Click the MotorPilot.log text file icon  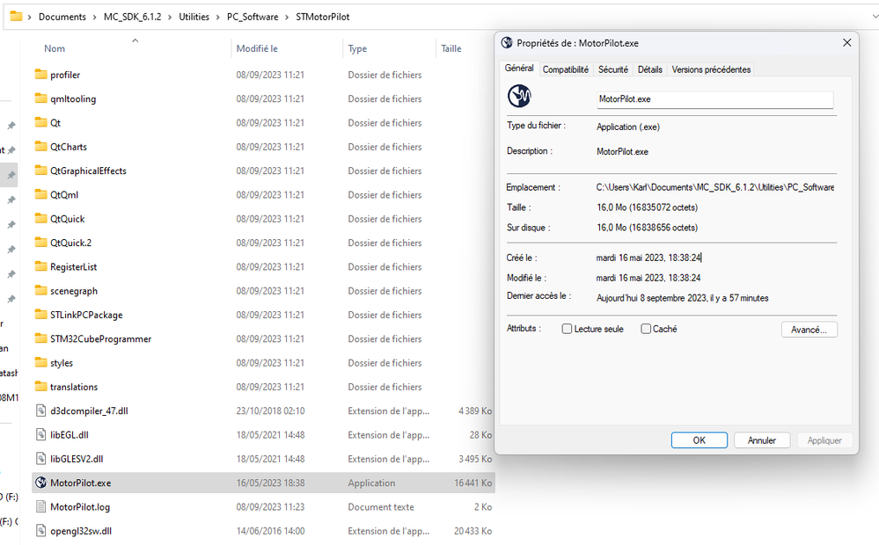click(x=41, y=507)
